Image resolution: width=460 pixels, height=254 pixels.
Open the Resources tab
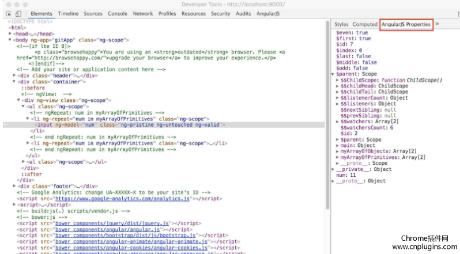click(193, 14)
